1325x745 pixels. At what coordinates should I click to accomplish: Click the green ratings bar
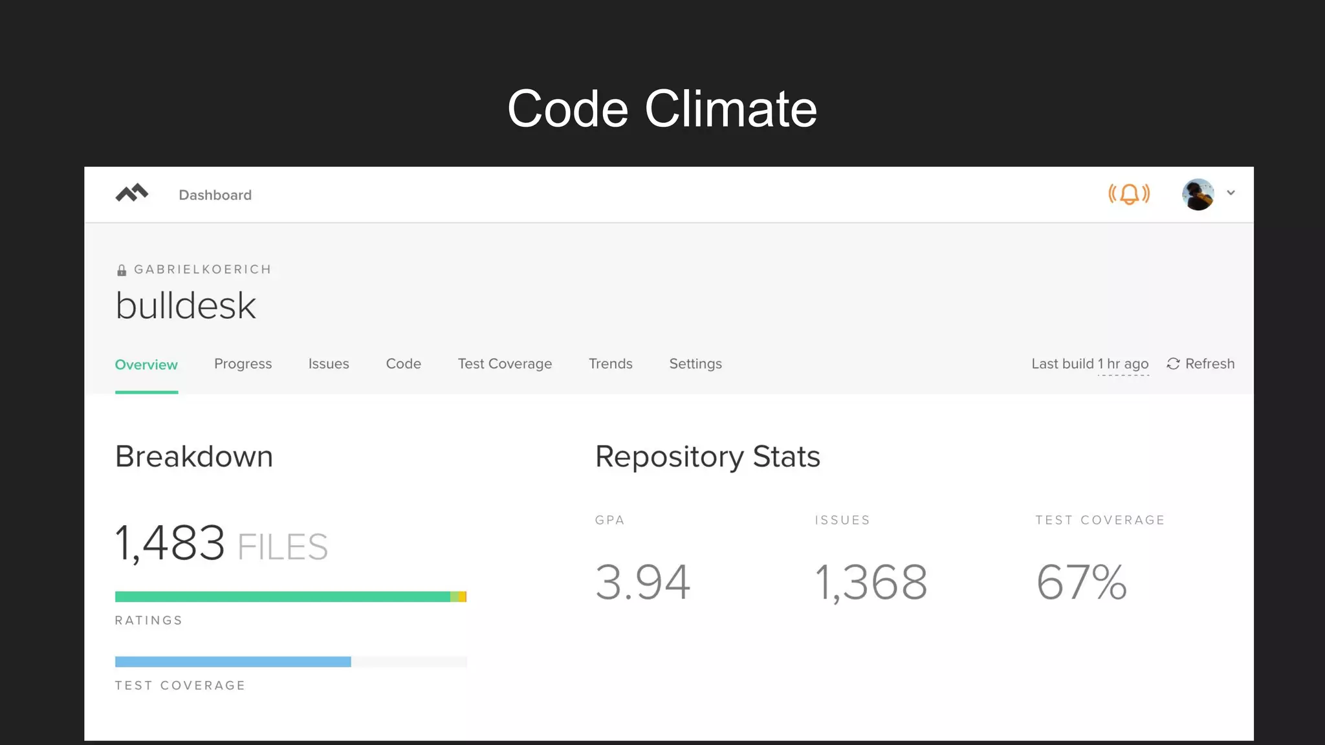(283, 597)
